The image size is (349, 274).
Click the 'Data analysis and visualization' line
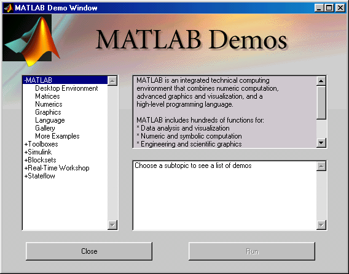[x=183, y=128]
